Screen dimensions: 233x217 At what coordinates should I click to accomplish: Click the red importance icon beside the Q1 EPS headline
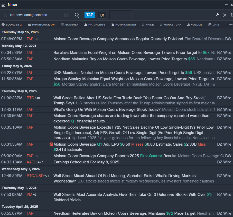pos(51,144)
